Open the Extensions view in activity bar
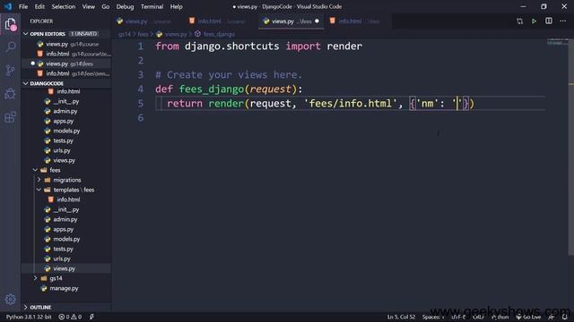Screen dimensions: 574x322 (10, 117)
